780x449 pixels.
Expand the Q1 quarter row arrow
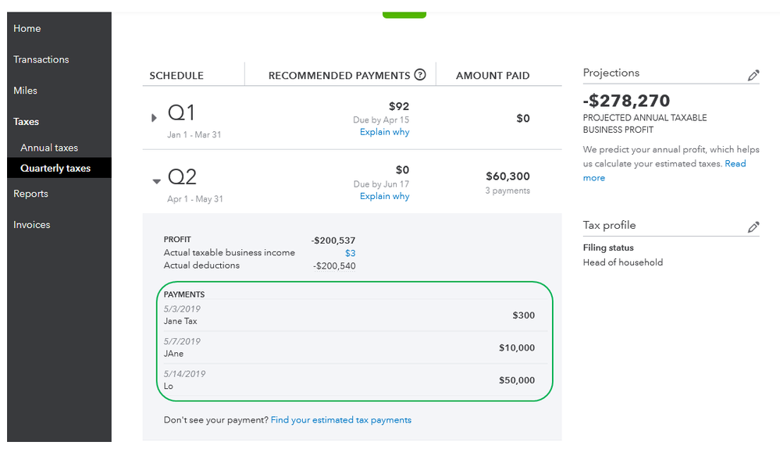click(x=154, y=118)
